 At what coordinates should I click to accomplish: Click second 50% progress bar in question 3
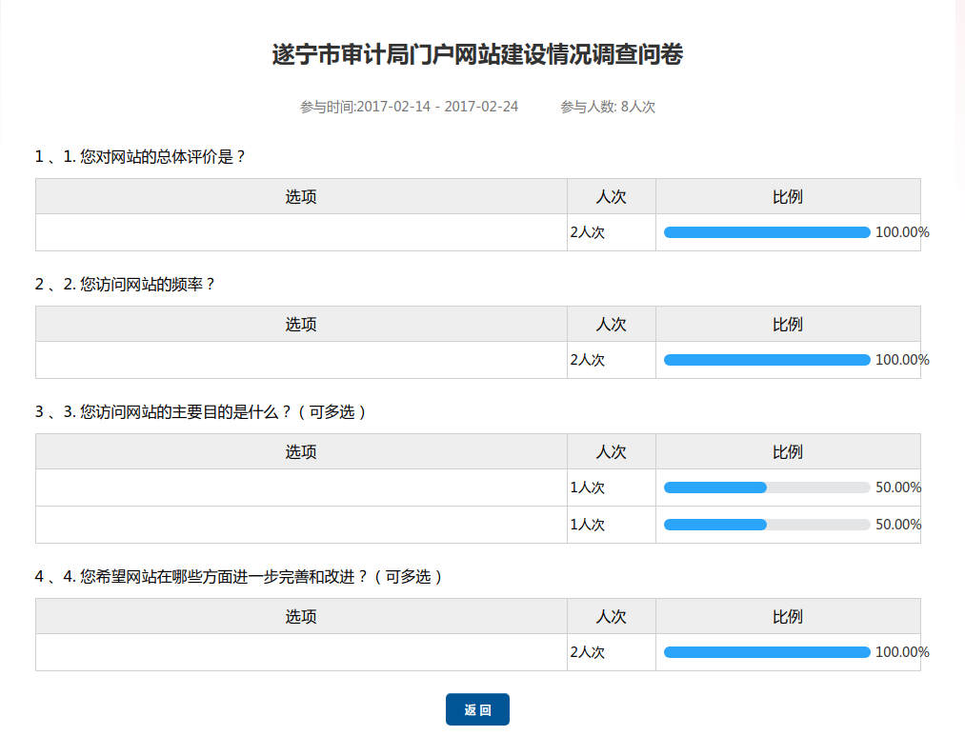click(x=767, y=525)
